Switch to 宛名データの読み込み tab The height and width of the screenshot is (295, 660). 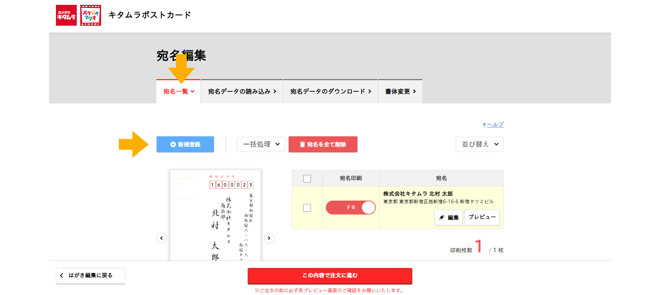242,92
